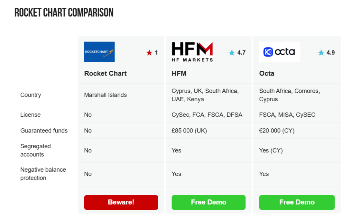This screenshot has height=219, width=352.
Task: Click the Guaranteed funds row label
Action: coord(44,131)
